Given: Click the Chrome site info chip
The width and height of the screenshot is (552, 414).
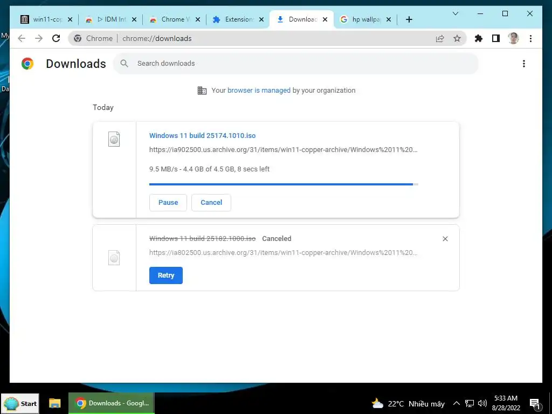Looking at the screenshot, I should click(93, 38).
